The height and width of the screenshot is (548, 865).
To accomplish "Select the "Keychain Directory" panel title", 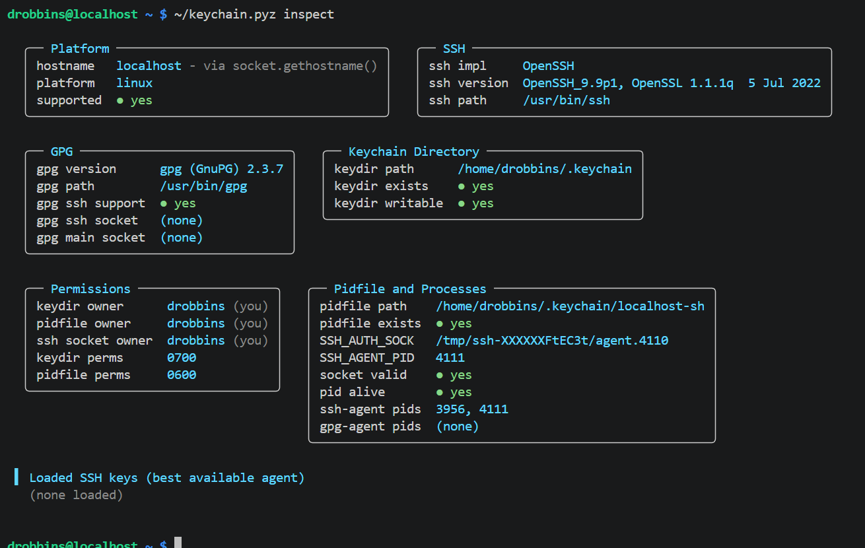I will (414, 152).
